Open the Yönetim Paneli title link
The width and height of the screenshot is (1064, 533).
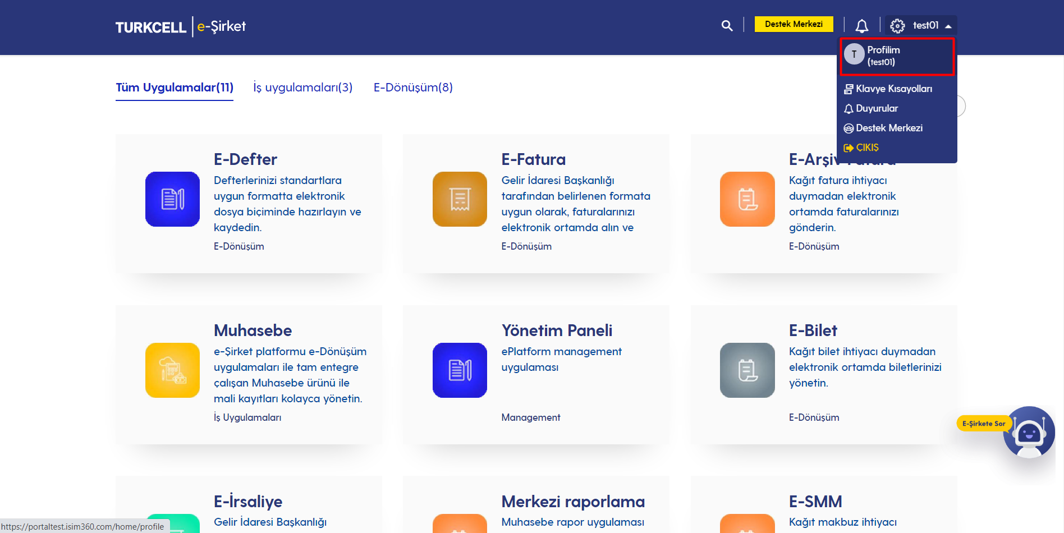pyautogui.click(x=557, y=330)
